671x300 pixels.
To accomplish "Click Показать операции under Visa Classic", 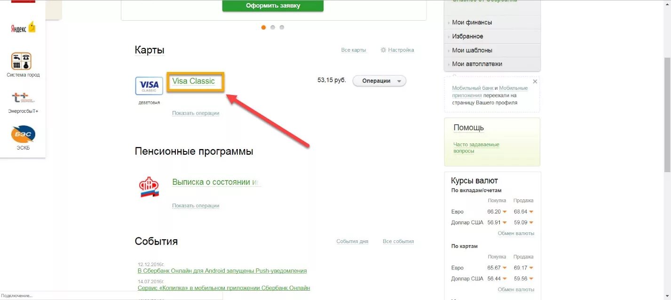I will click(196, 113).
